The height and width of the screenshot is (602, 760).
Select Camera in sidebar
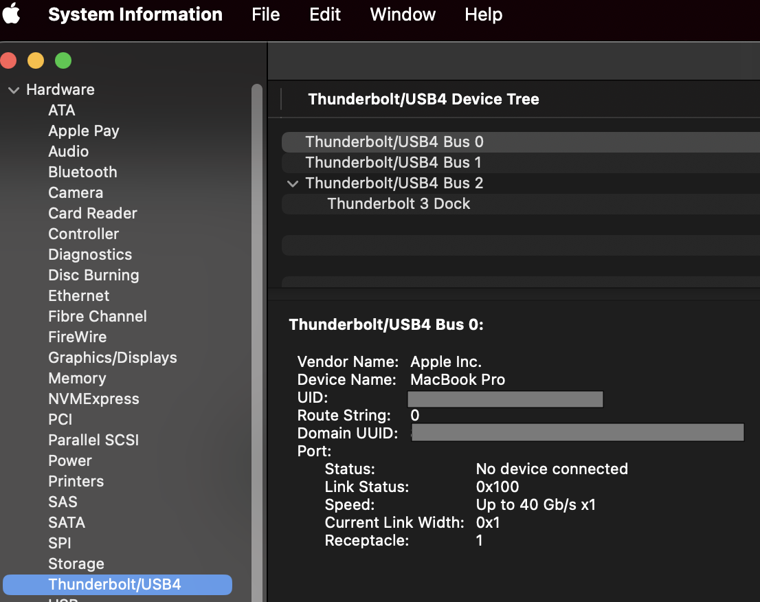tap(76, 192)
